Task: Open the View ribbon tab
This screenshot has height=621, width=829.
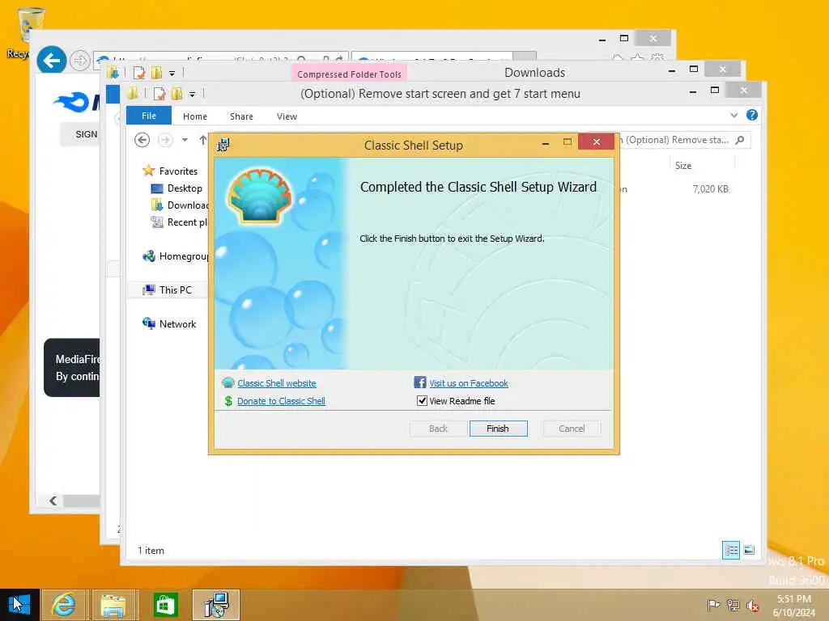Action: click(287, 116)
